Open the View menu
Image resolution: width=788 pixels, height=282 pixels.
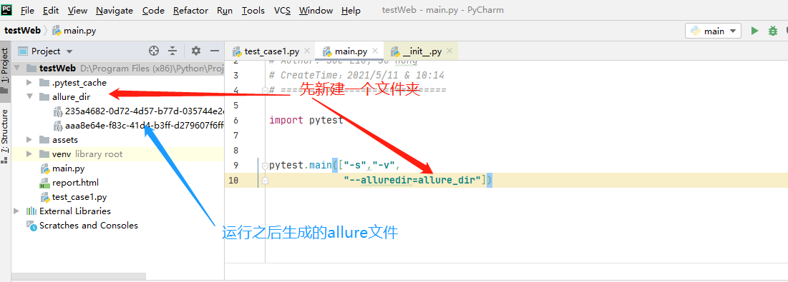click(77, 10)
